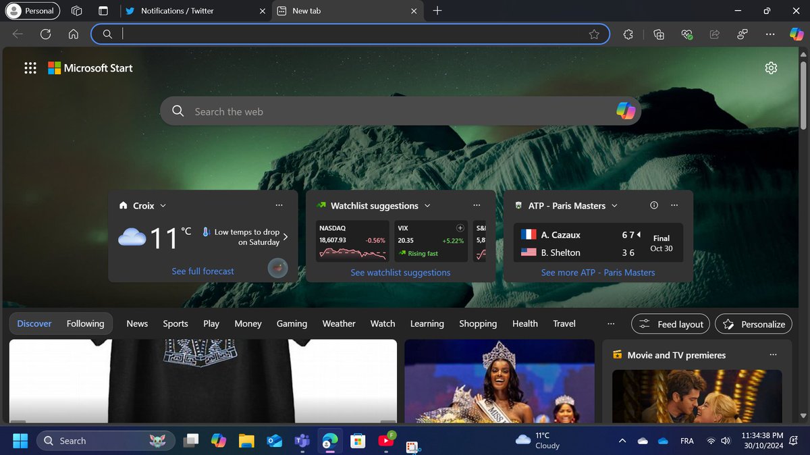Viewport: 810px width, 455px height.
Task: Open the low temps forecast arrow
Action: click(286, 237)
